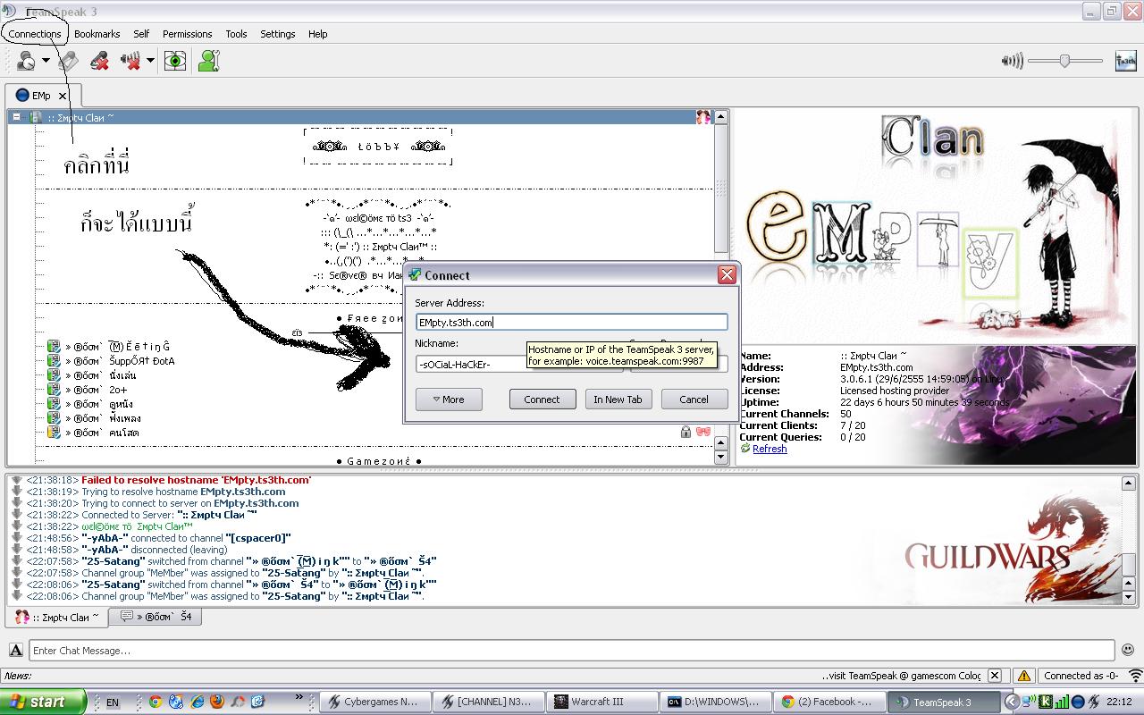
Task: Switch to Cybergames N... taskbar button
Action: (374, 702)
